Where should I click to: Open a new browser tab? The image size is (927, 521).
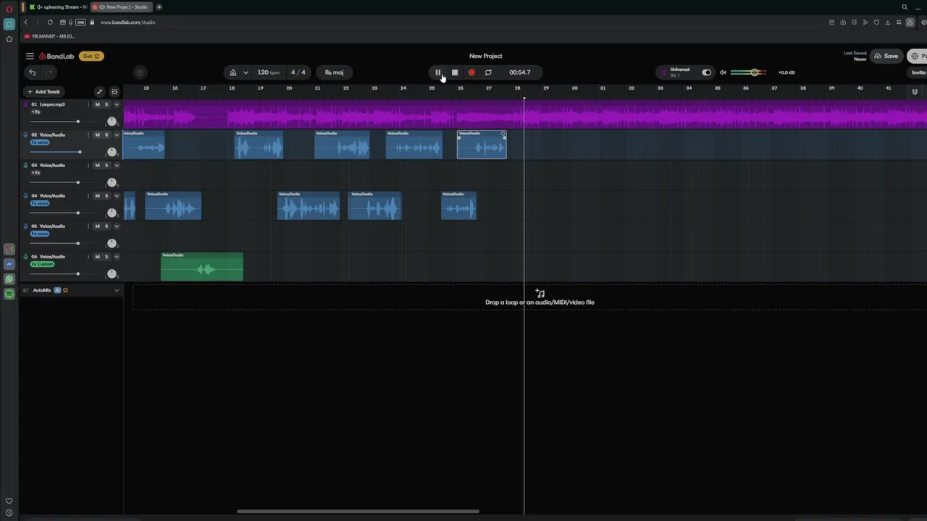[159, 7]
